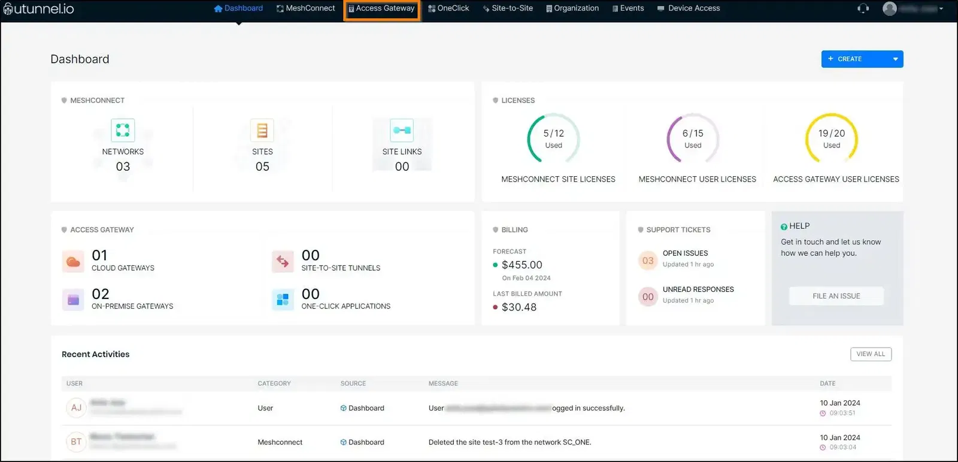Viewport: 958px width, 462px height.
Task: Expand the Create dropdown arrow
Action: 896,59
